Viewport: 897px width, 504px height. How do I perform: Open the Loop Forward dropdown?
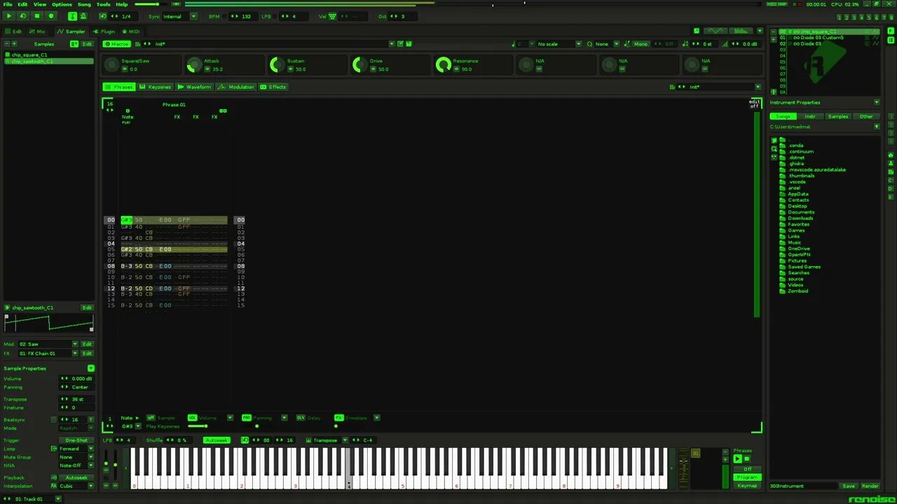pyautogui.click(x=76, y=449)
